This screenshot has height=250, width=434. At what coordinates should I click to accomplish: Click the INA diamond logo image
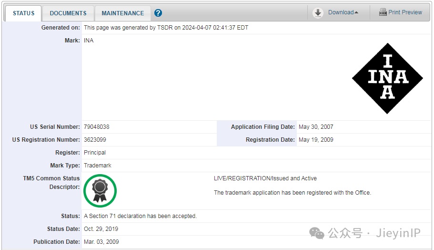pyautogui.click(x=387, y=78)
